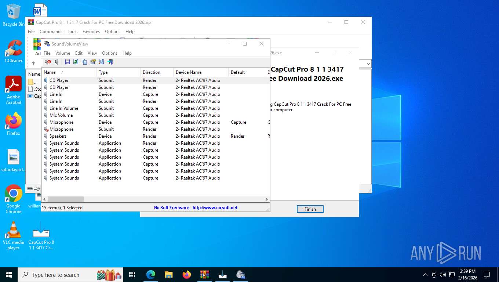Image resolution: width=499 pixels, height=282 pixels.
Task: Switch to WinRAR taskbar button
Action: tap(205, 275)
